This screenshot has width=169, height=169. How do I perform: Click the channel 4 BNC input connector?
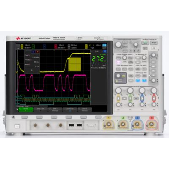pos(152,124)
